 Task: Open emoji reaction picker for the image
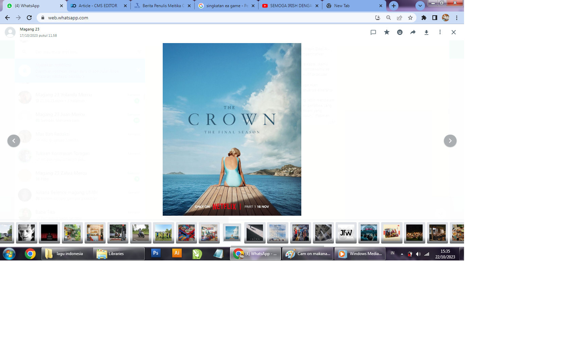(x=400, y=32)
